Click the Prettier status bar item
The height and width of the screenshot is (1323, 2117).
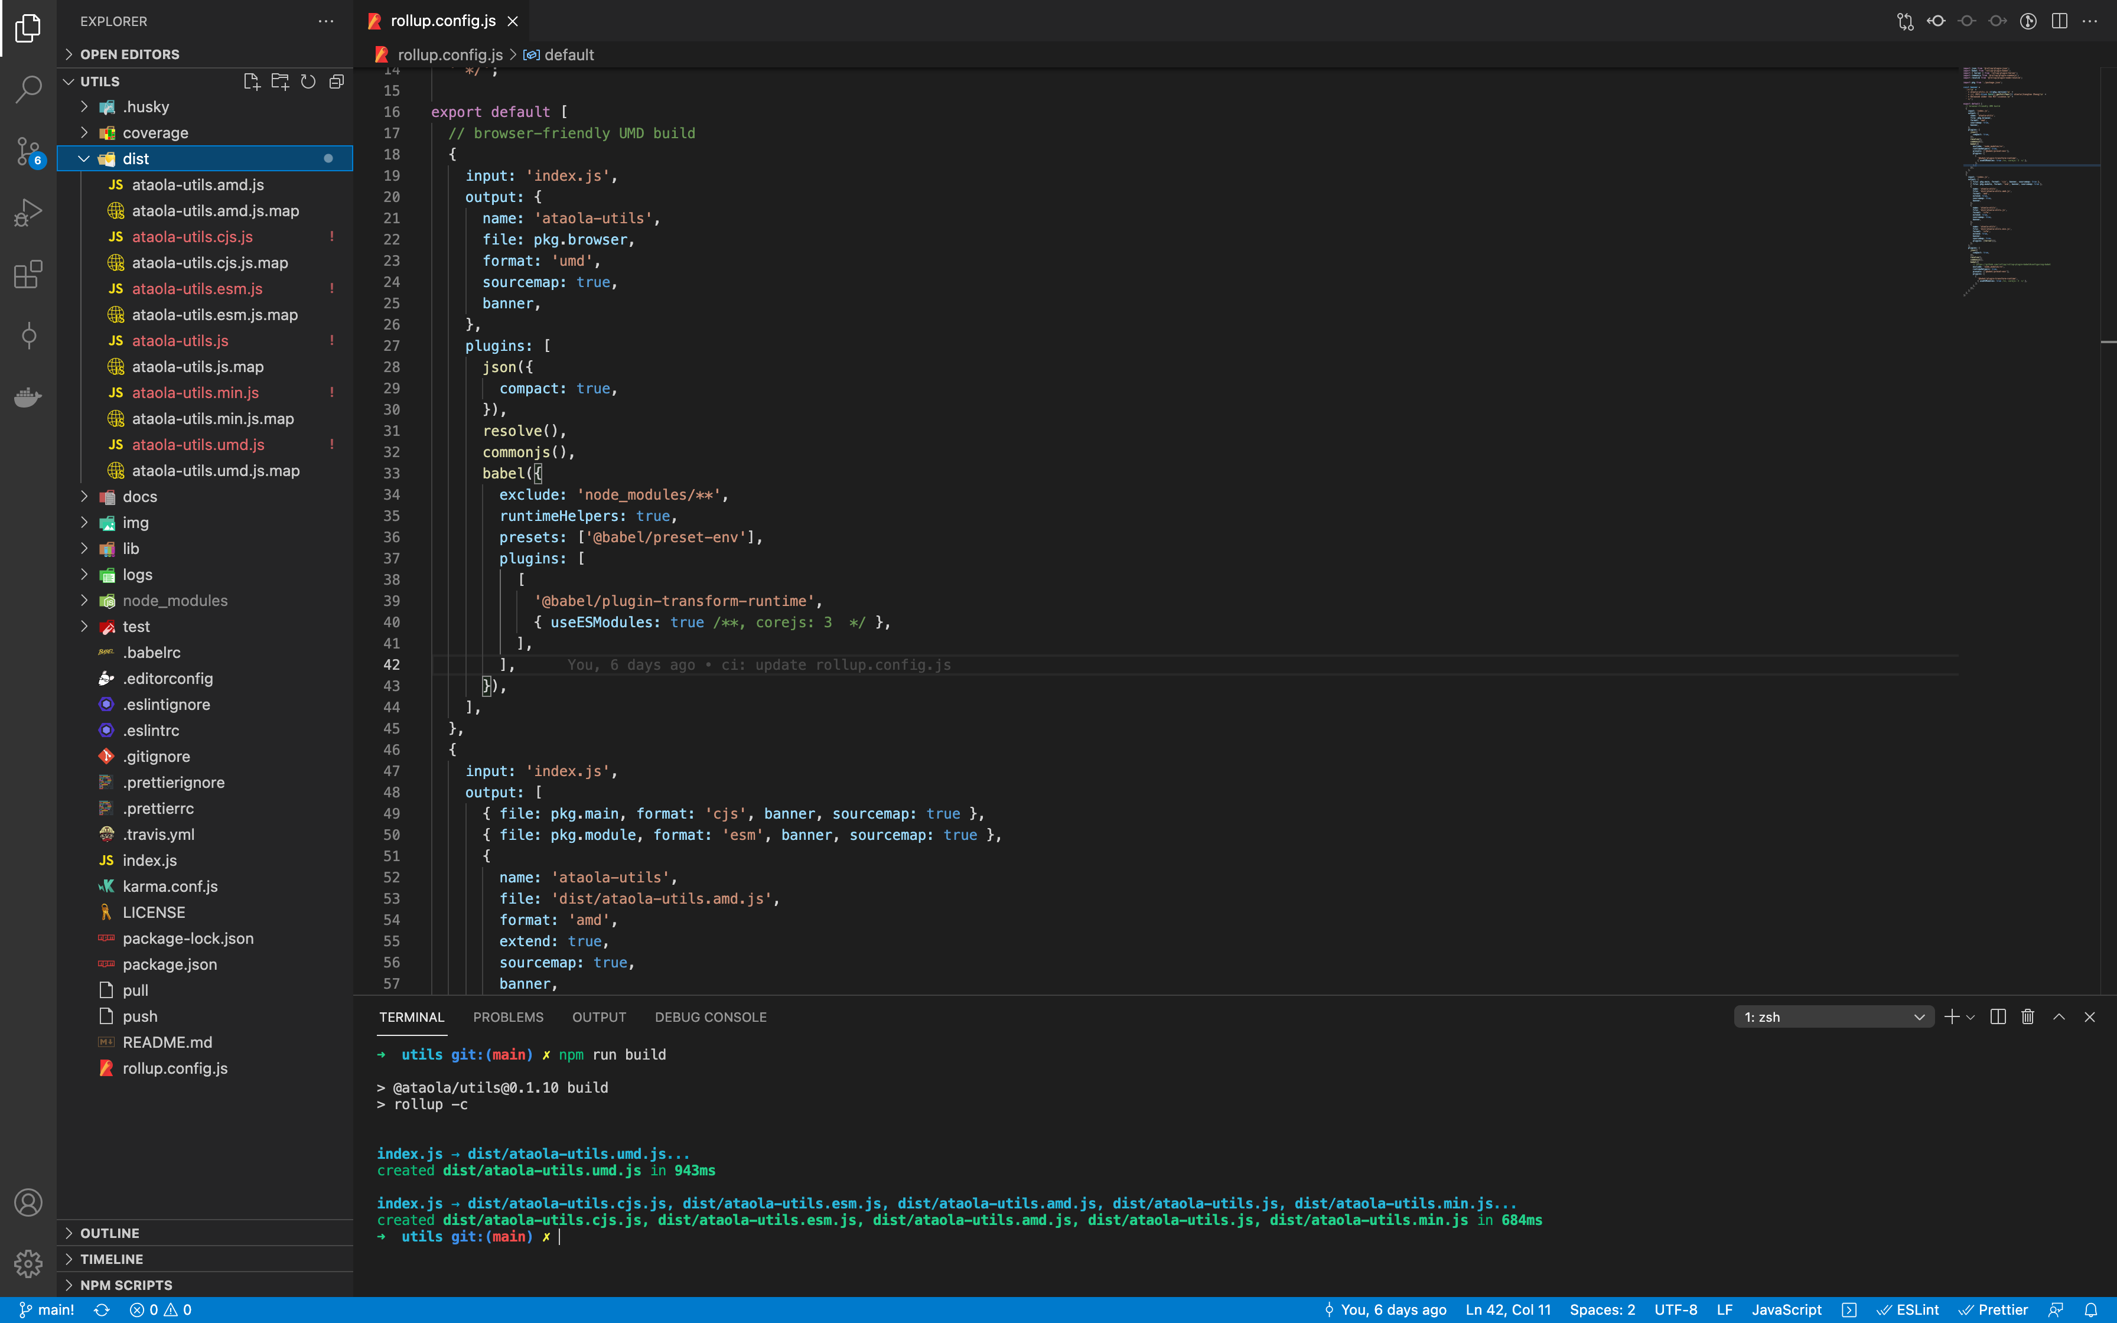[1993, 1310]
